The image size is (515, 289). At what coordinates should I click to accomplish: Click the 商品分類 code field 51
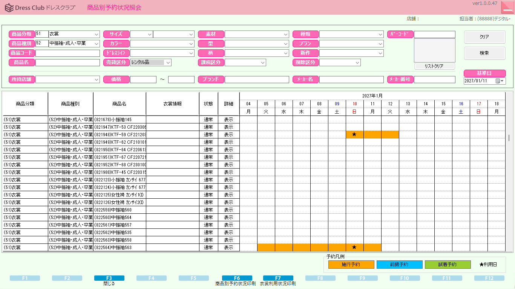pos(42,34)
